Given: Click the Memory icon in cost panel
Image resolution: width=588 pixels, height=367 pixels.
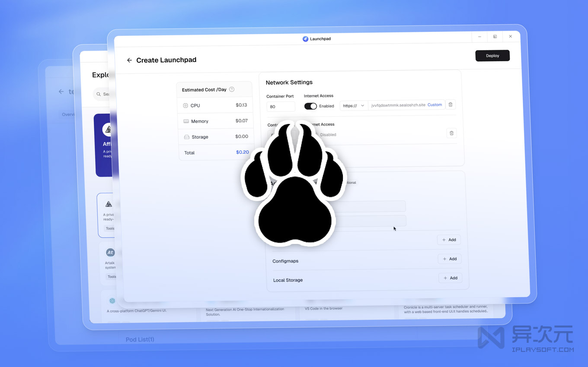Looking at the screenshot, I should pos(186,121).
